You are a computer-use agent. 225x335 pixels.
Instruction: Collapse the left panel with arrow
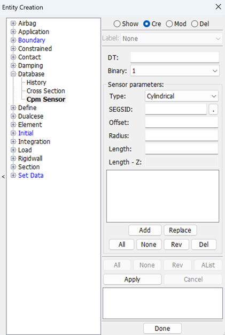click(3, 177)
